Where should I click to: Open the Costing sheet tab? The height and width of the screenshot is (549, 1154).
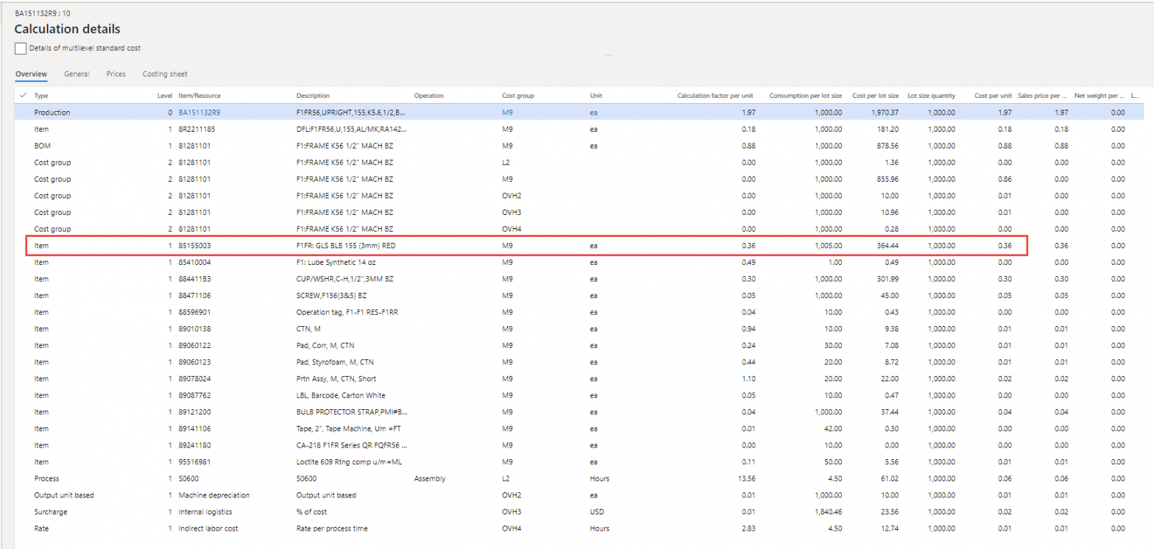[165, 74]
